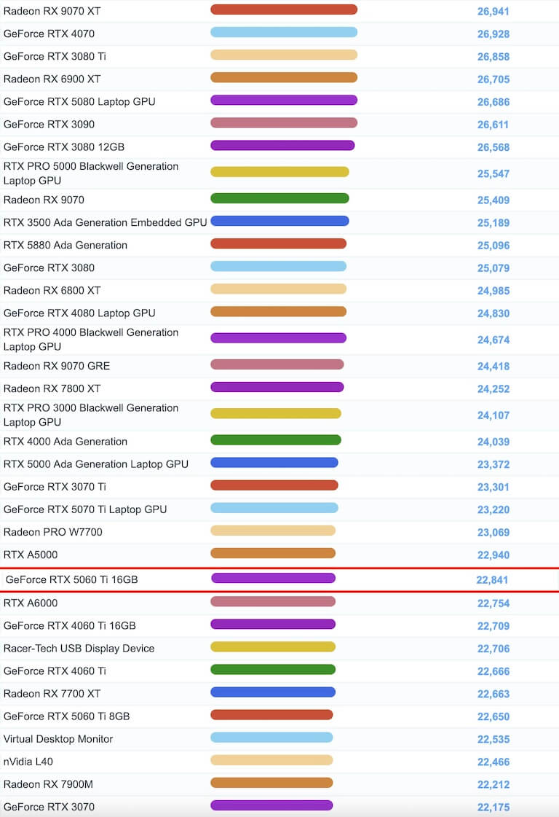Select Virtual Desktop Monitor name
Screen dimensions: 559x817
[58, 739]
